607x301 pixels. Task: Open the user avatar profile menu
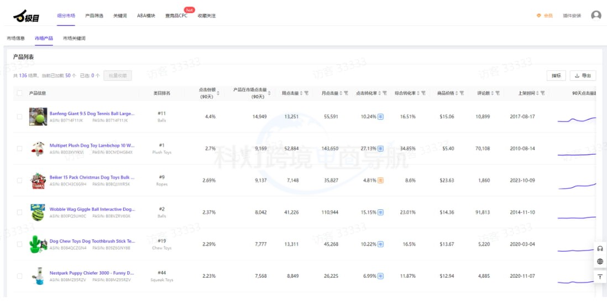596,15
